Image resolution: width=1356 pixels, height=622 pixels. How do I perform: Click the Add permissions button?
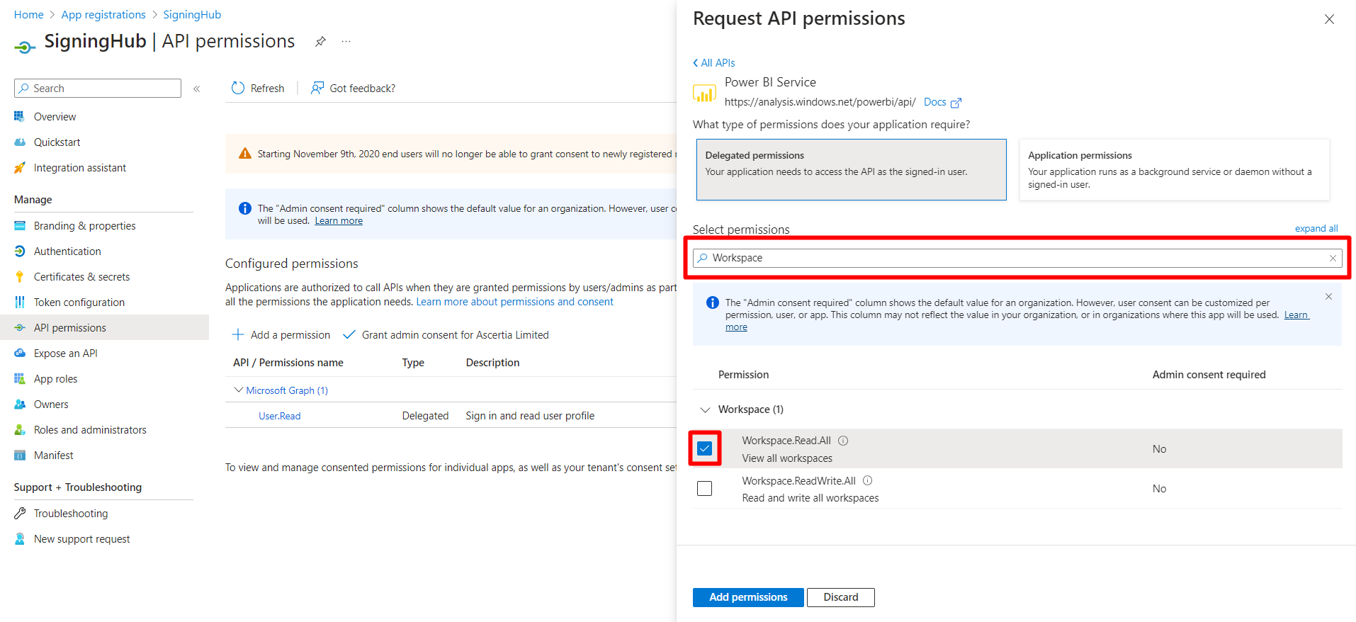tap(748, 597)
